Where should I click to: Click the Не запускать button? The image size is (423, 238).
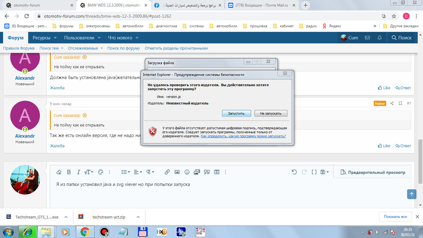271,113
